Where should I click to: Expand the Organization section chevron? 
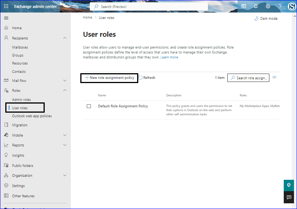(65, 175)
